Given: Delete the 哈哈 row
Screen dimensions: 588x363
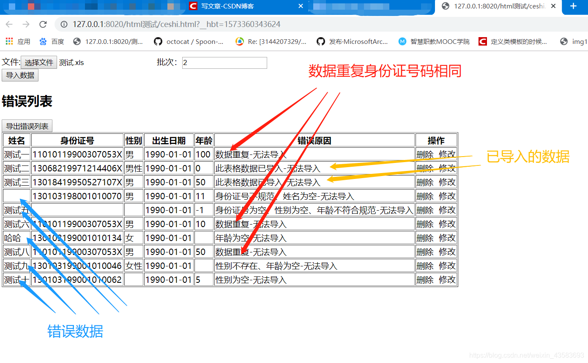Looking at the screenshot, I should 425,238.
